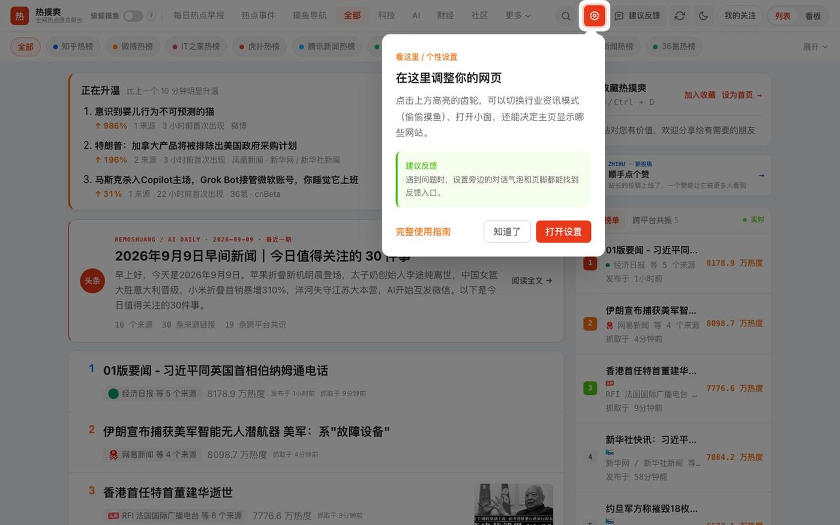Toggle dark mode moon icon
This screenshot has width=840, height=525.
pos(704,16)
